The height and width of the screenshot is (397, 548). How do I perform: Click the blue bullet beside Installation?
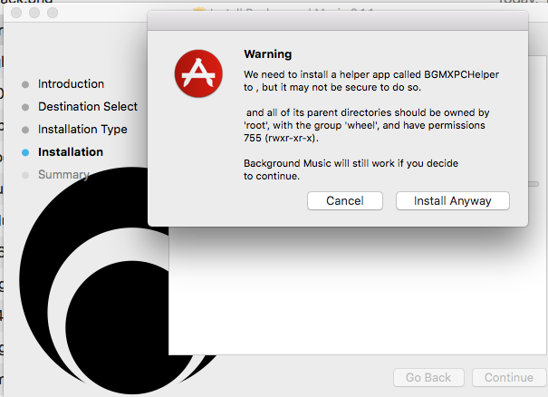(x=25, y=152)
